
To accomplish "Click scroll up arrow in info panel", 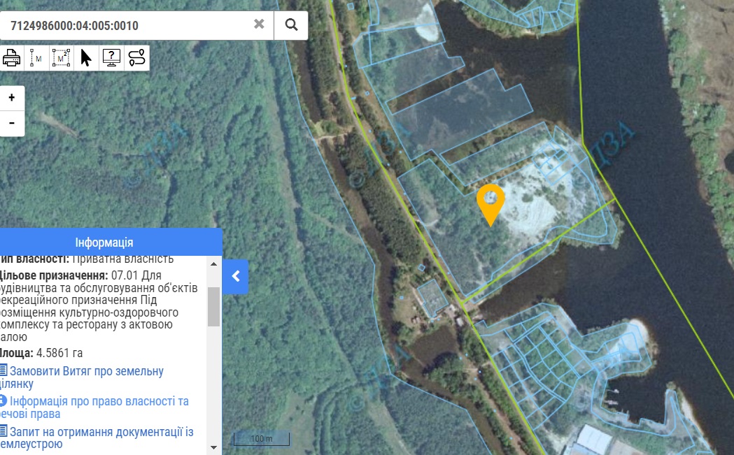I will 214,263.
